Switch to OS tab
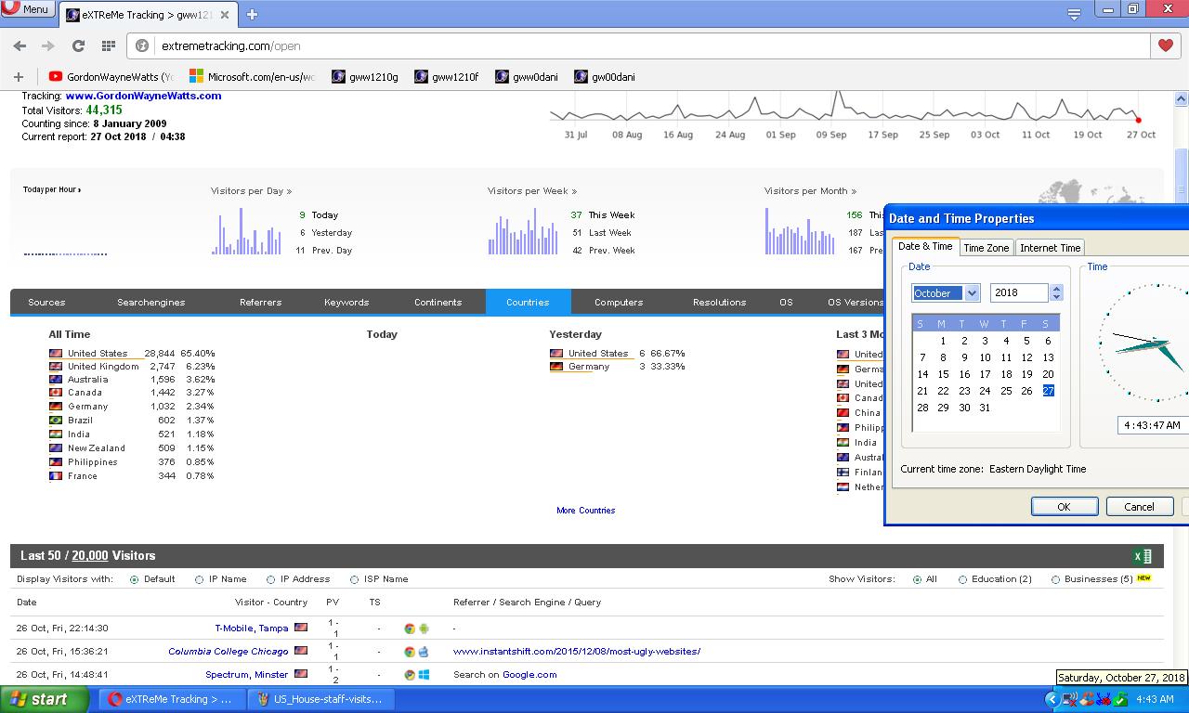 786,303
